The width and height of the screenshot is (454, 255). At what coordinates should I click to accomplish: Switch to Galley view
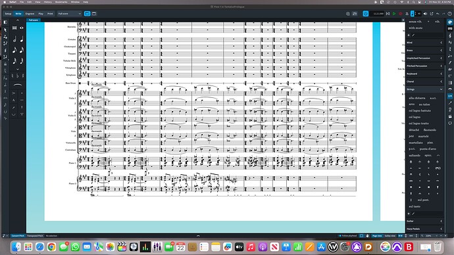pos(390,236)
